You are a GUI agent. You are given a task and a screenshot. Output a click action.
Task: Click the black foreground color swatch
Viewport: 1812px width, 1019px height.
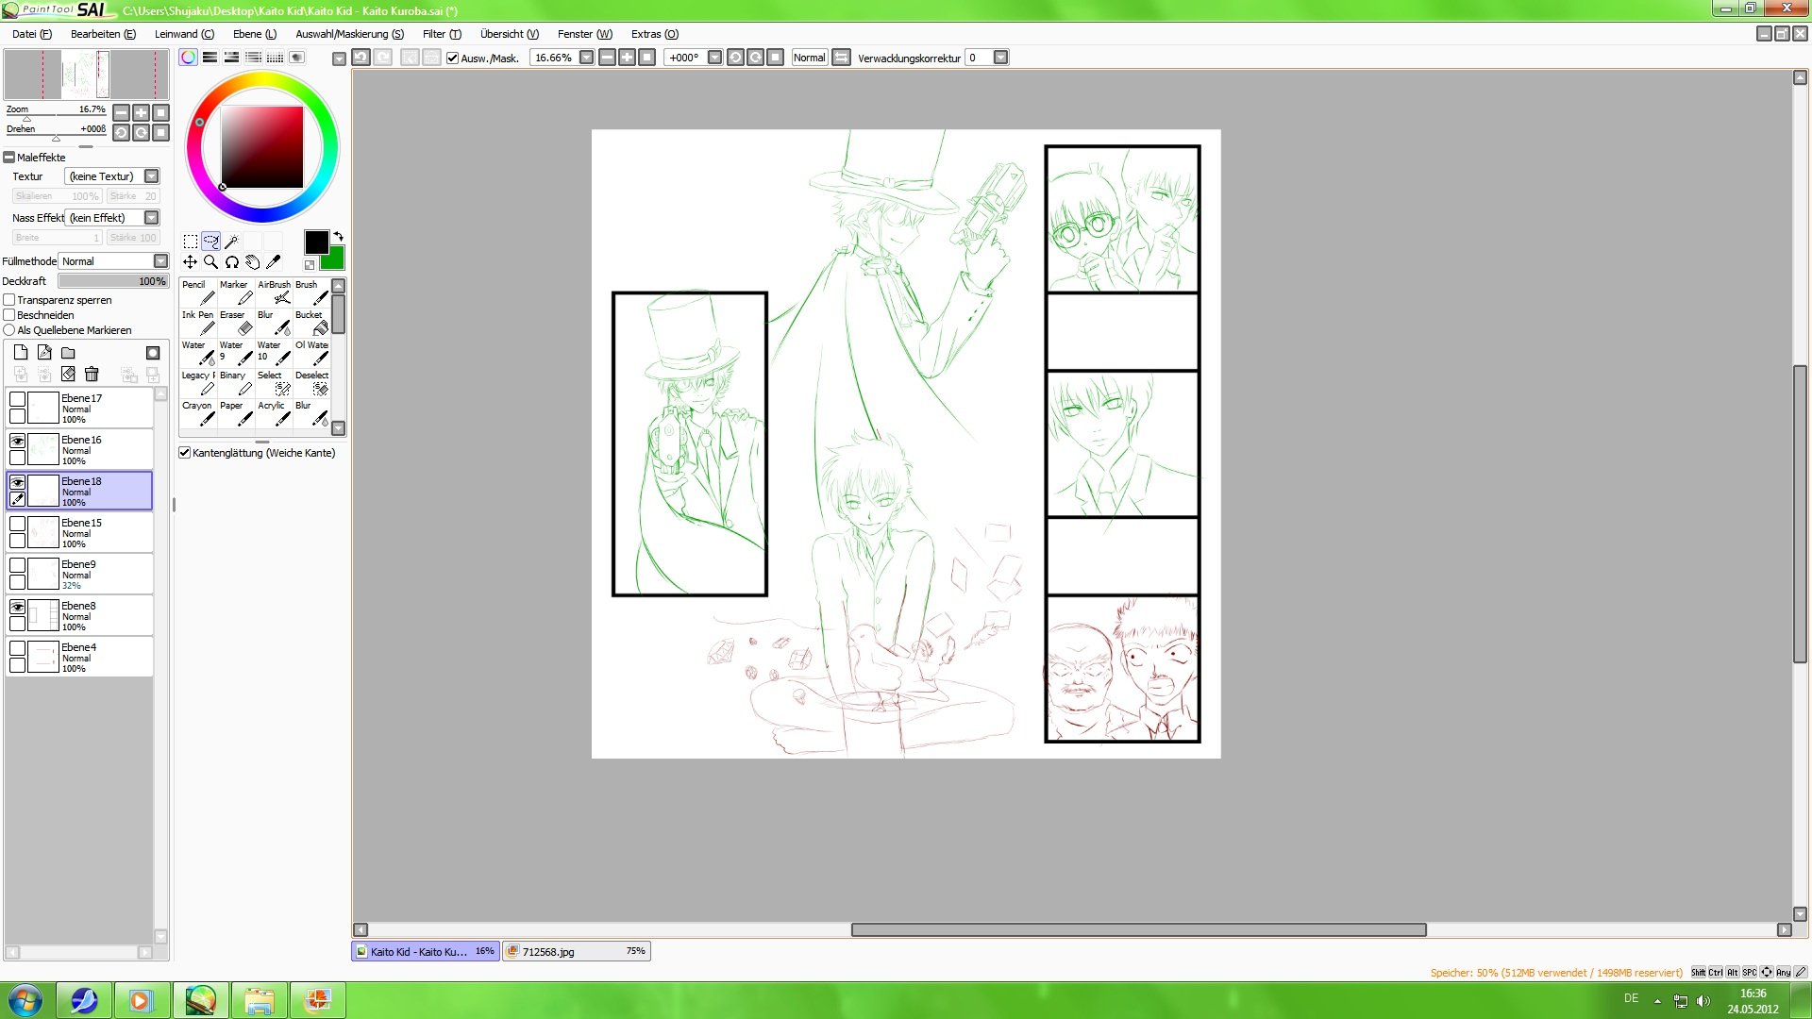[315, 241]
